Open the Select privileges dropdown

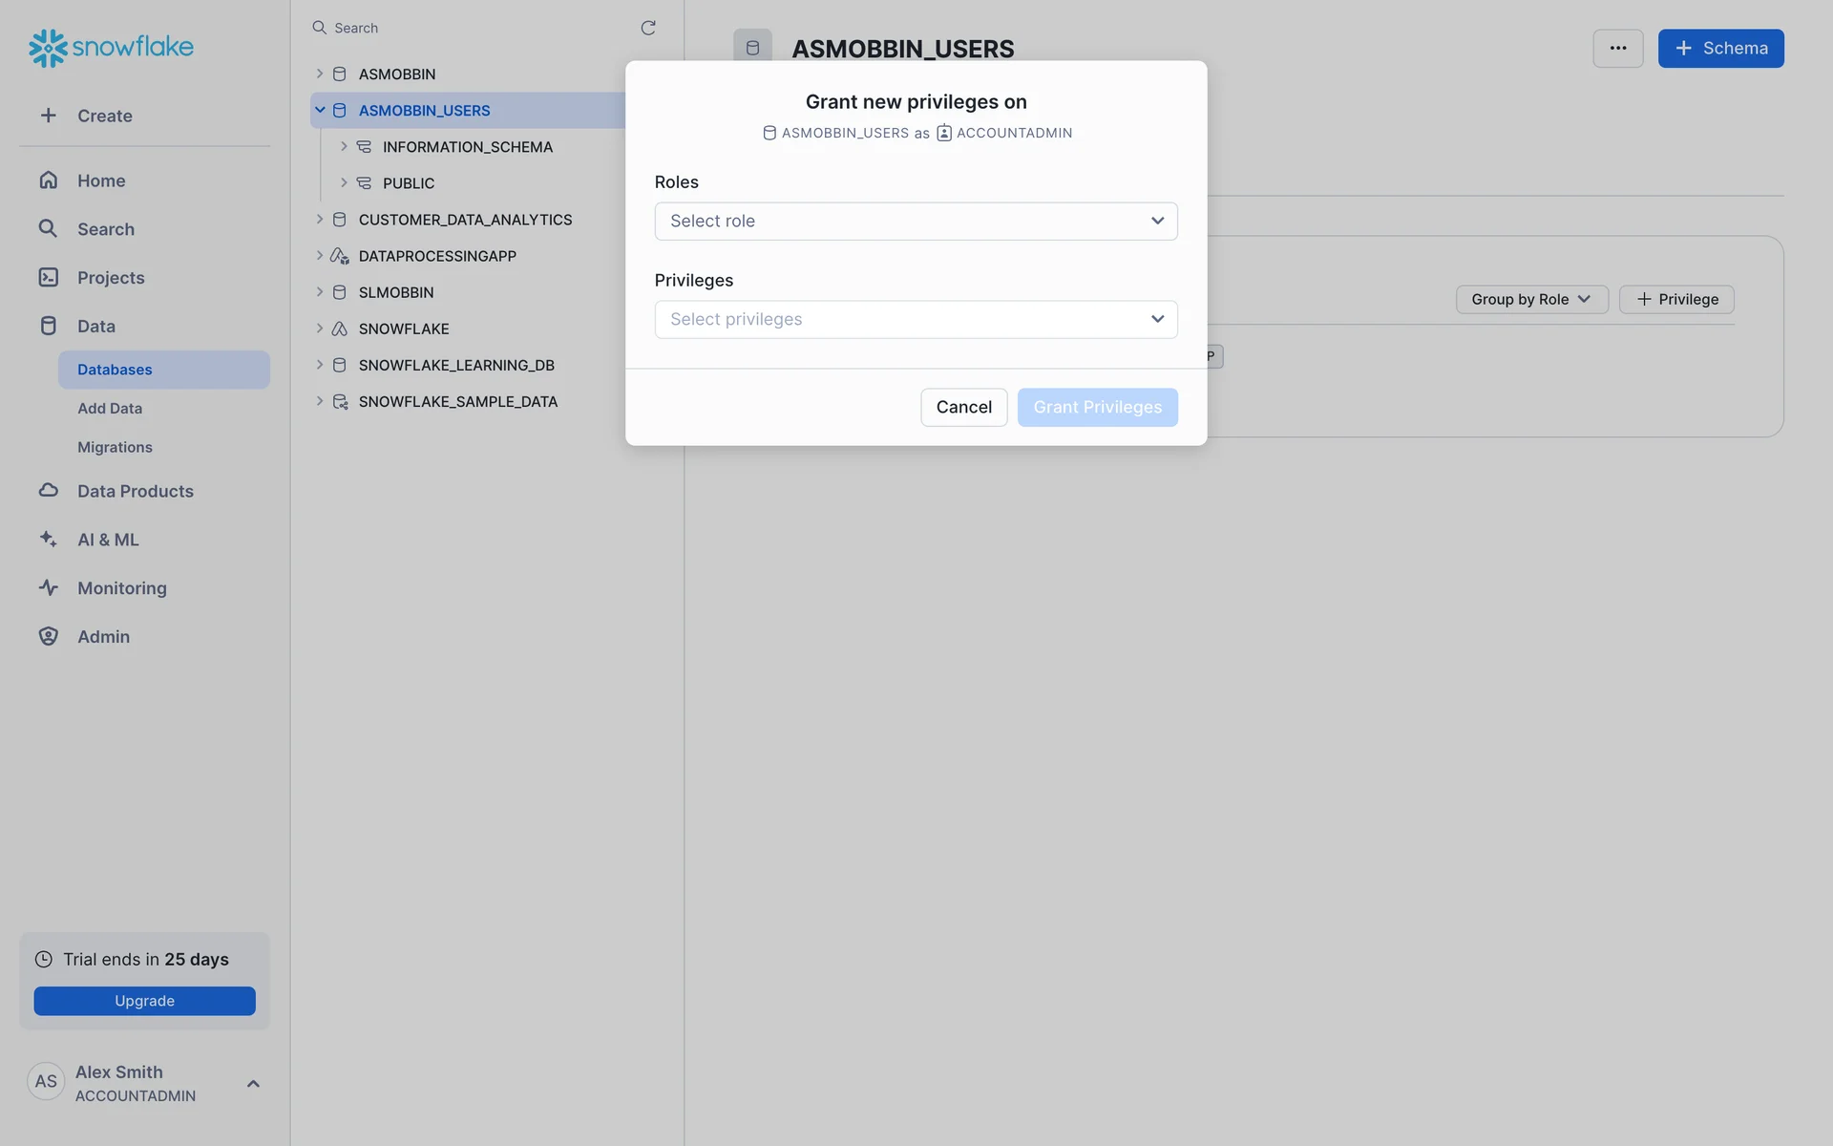(x=916, y=319)
